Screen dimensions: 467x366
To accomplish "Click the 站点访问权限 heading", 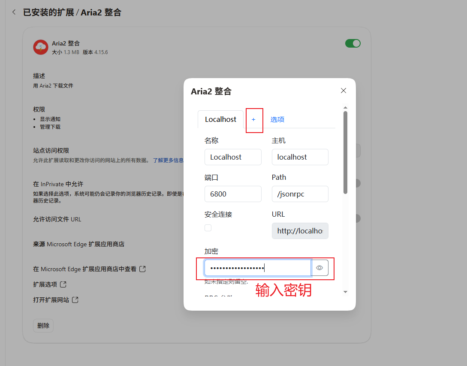I will pos(51,151).
